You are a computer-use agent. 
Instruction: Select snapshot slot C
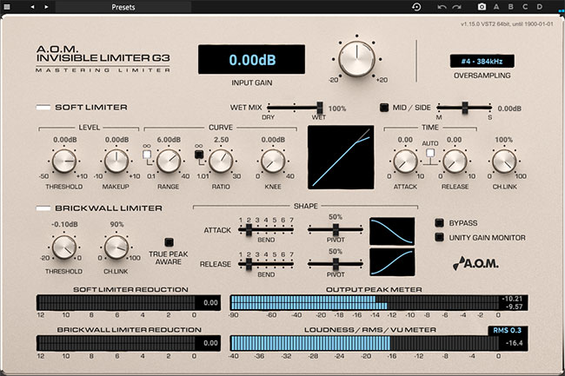pyautogui.click(x=525, y=6)
